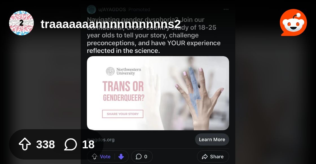Upvote the promoted post with outline arrow
This screenshot has width=316, height=164.
(x=95, y=157)
